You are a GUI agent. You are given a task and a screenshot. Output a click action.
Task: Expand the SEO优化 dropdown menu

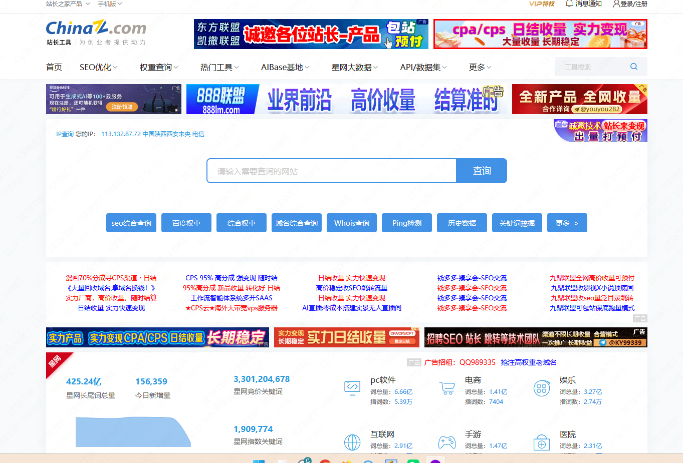pyautogui.click(x=98, y=67)
